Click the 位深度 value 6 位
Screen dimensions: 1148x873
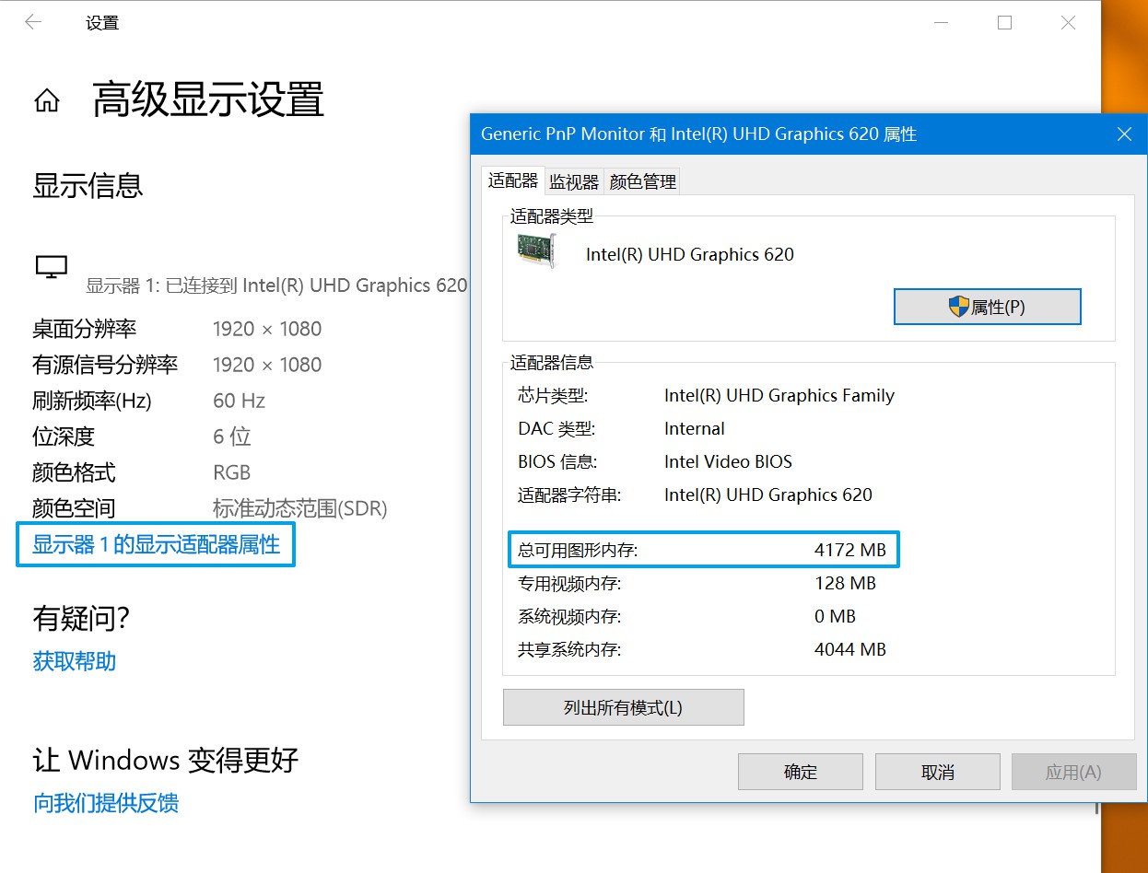pyautogui.click(x=232, y=436)
